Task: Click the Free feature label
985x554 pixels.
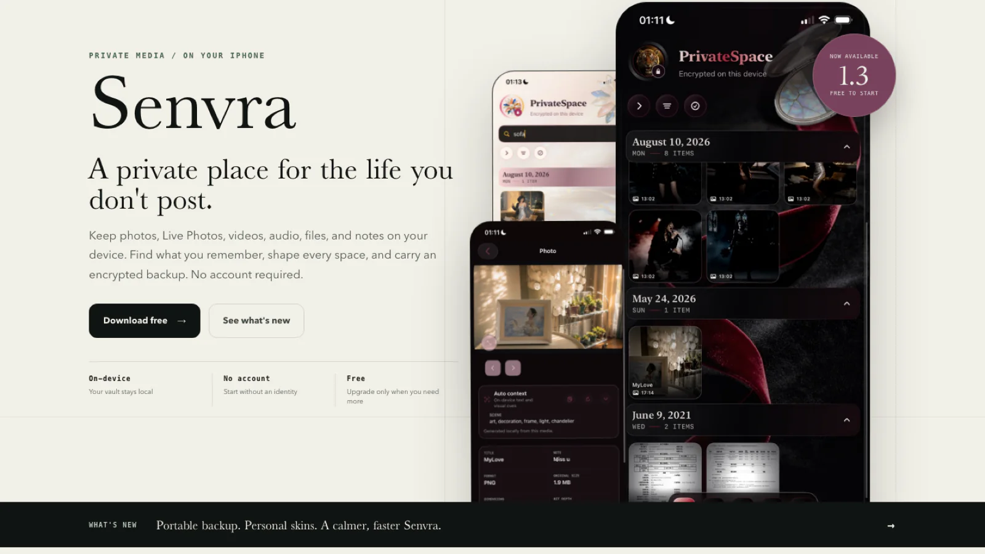Action: coord(356,379)
